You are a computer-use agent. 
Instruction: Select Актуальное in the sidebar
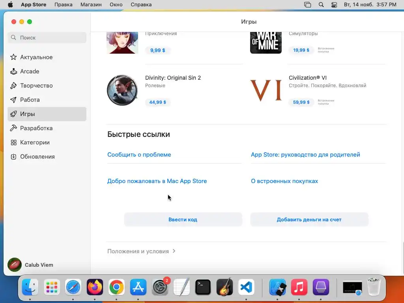point(47,57)
